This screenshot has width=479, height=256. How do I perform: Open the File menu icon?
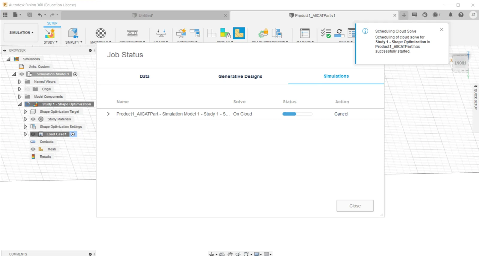pos(16,15)
